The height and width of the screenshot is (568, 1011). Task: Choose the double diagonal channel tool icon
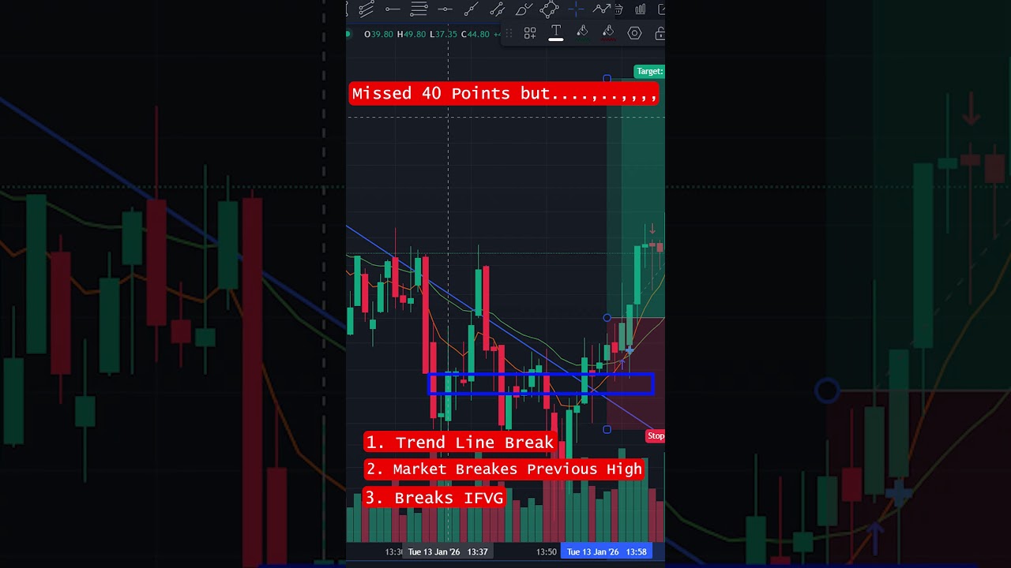point(497,9)
